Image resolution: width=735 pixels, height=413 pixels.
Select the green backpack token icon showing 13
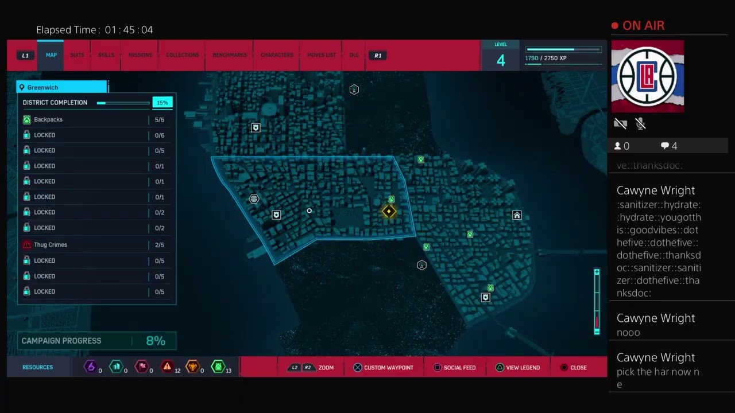pyautogui.click(x=218, y=367)
